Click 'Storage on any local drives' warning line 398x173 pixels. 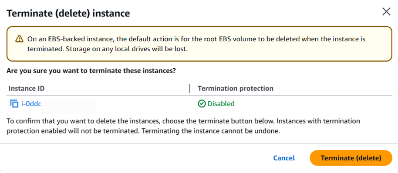point(127,49)
